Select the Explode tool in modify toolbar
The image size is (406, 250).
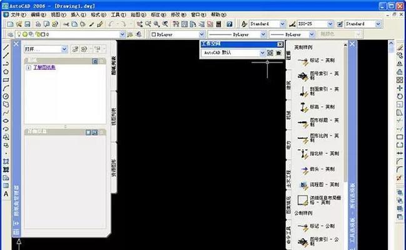point(400,177)
